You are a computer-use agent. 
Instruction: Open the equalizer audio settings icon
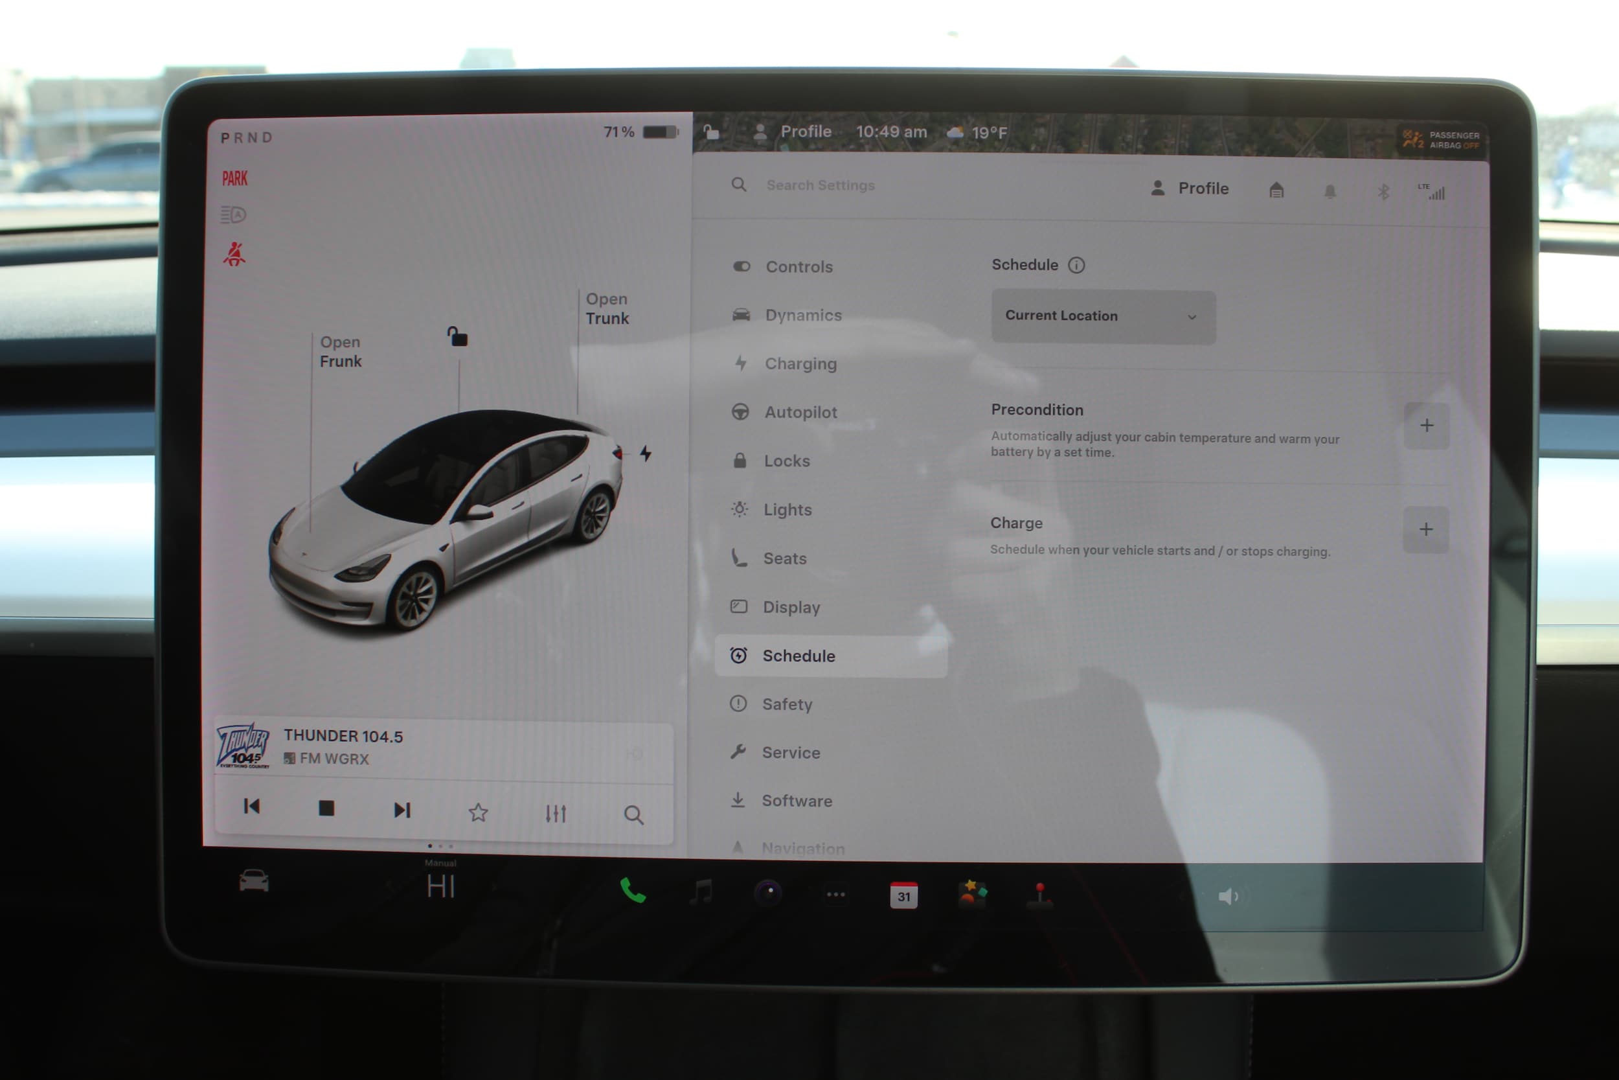[556, 814]
